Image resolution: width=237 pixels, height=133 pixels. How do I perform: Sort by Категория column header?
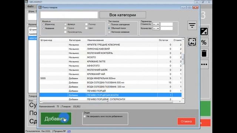point(75,40)
